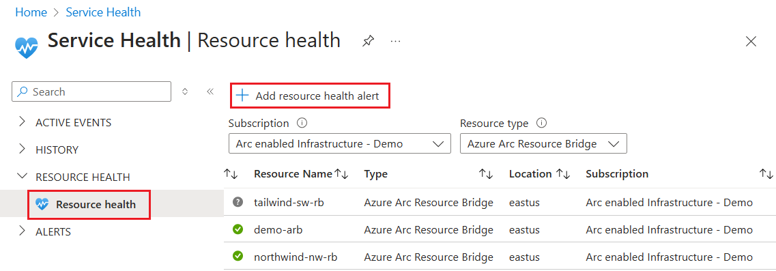Click the Resource health menu heart icon
The height and width of the screenshot is (271, 776).
coord(42,204)
